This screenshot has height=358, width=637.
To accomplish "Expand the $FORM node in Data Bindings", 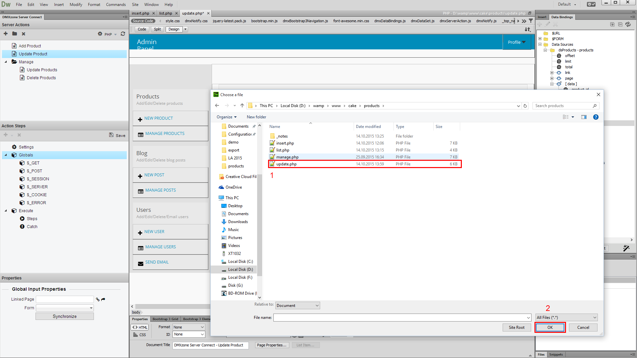I will pyautogui.click(x=540, y=39).
